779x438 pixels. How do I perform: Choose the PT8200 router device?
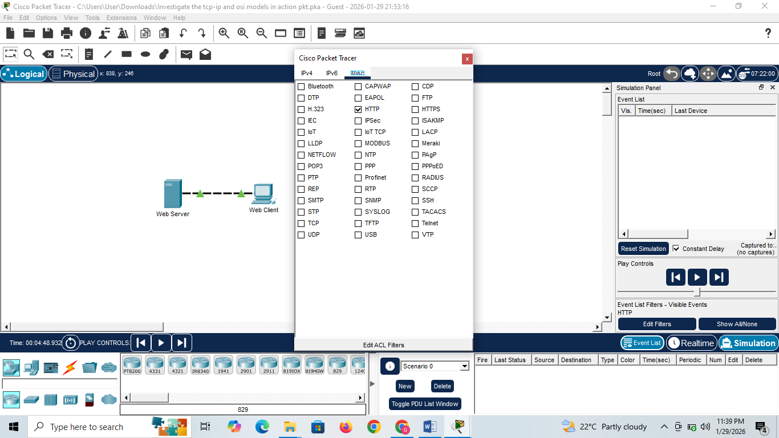coord(132,364)
